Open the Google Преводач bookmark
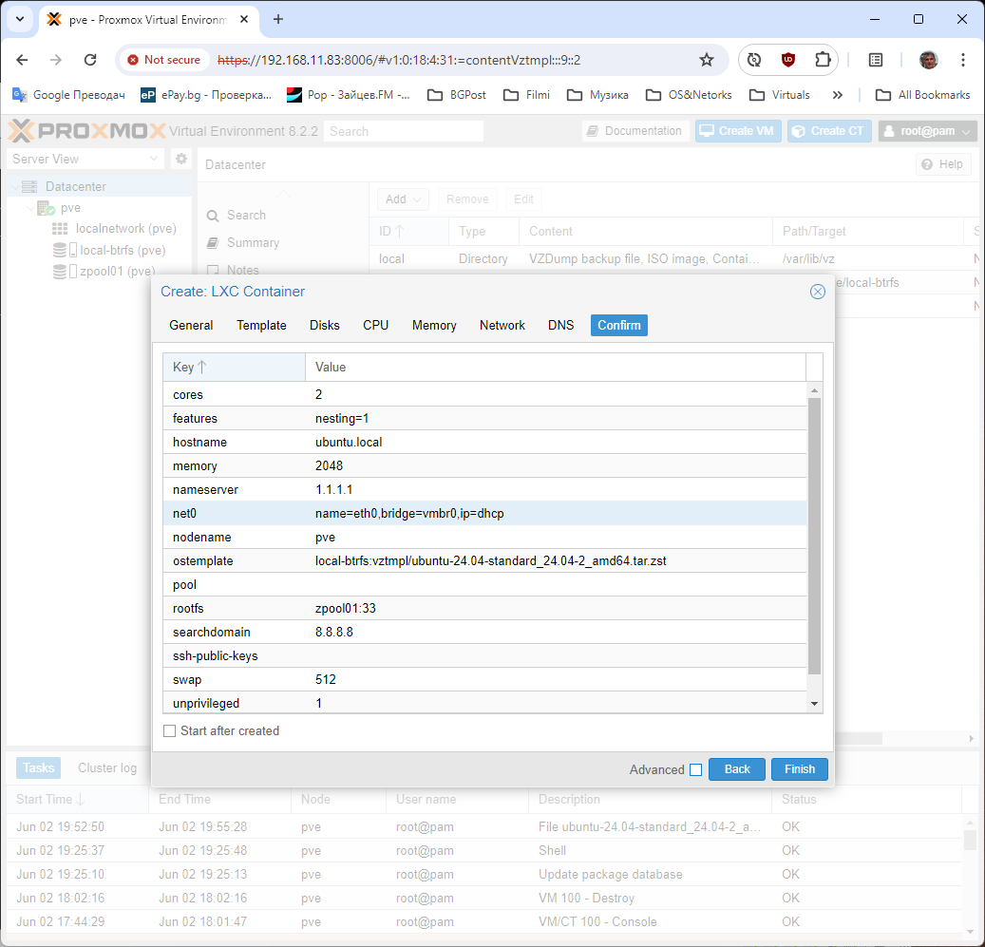This screenshot has height=947, width=985. [68, 95]
